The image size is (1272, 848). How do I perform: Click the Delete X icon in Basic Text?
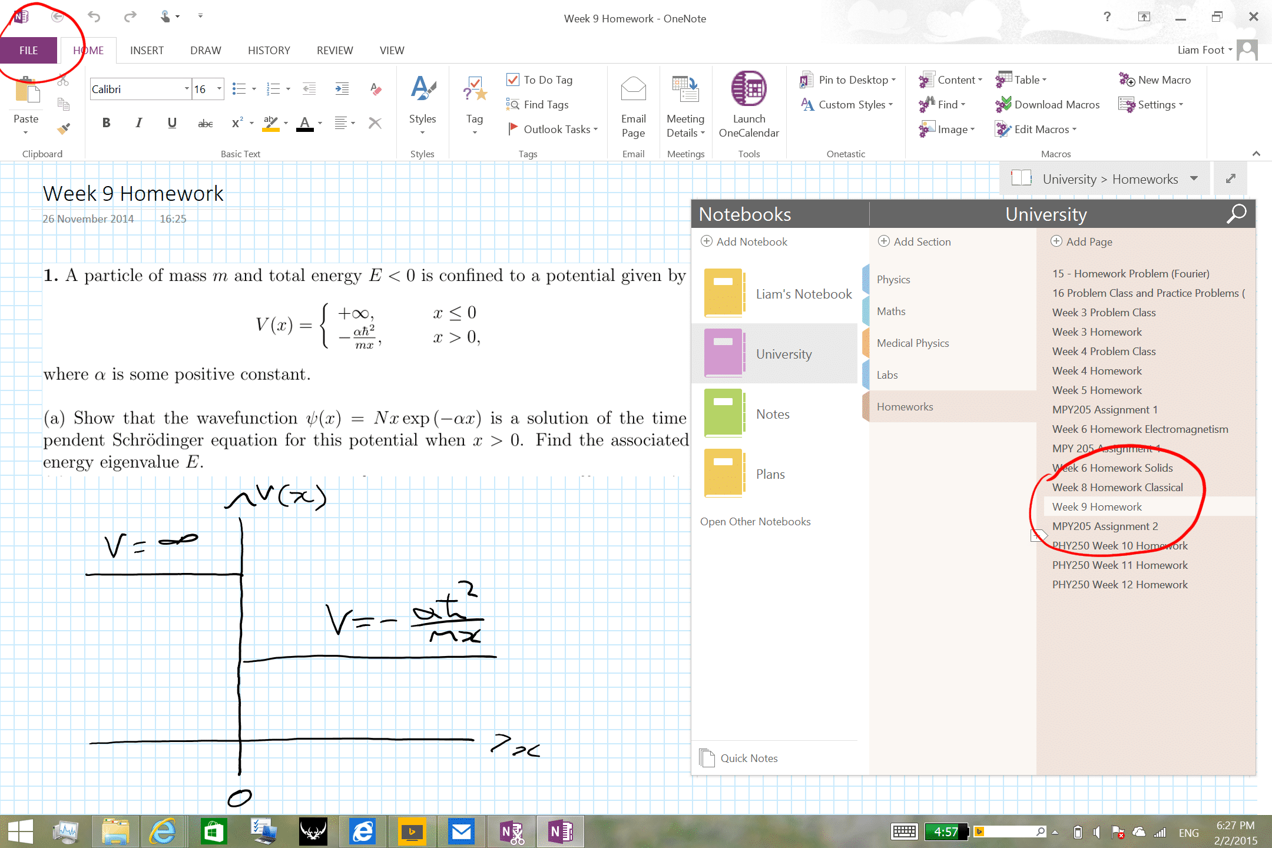tap(375, 123)
